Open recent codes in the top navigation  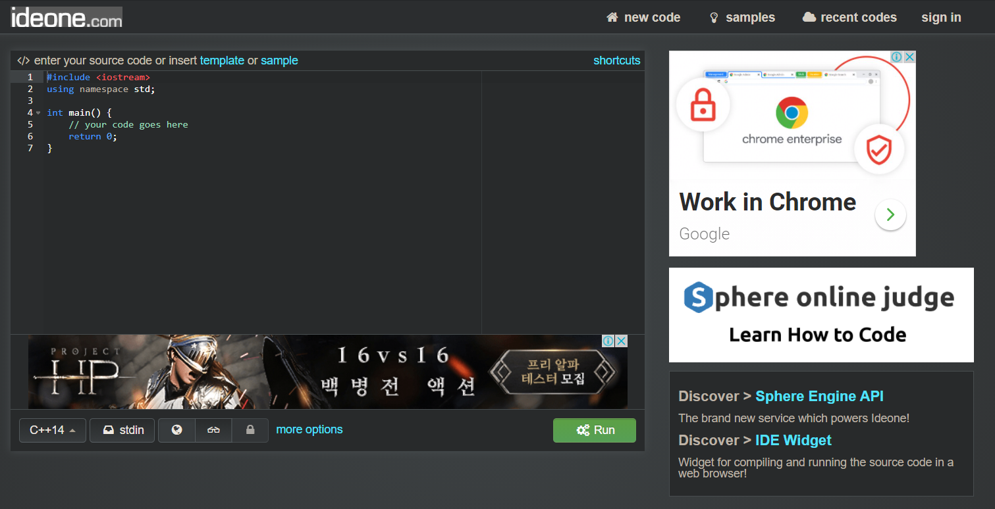pos(849,18)
